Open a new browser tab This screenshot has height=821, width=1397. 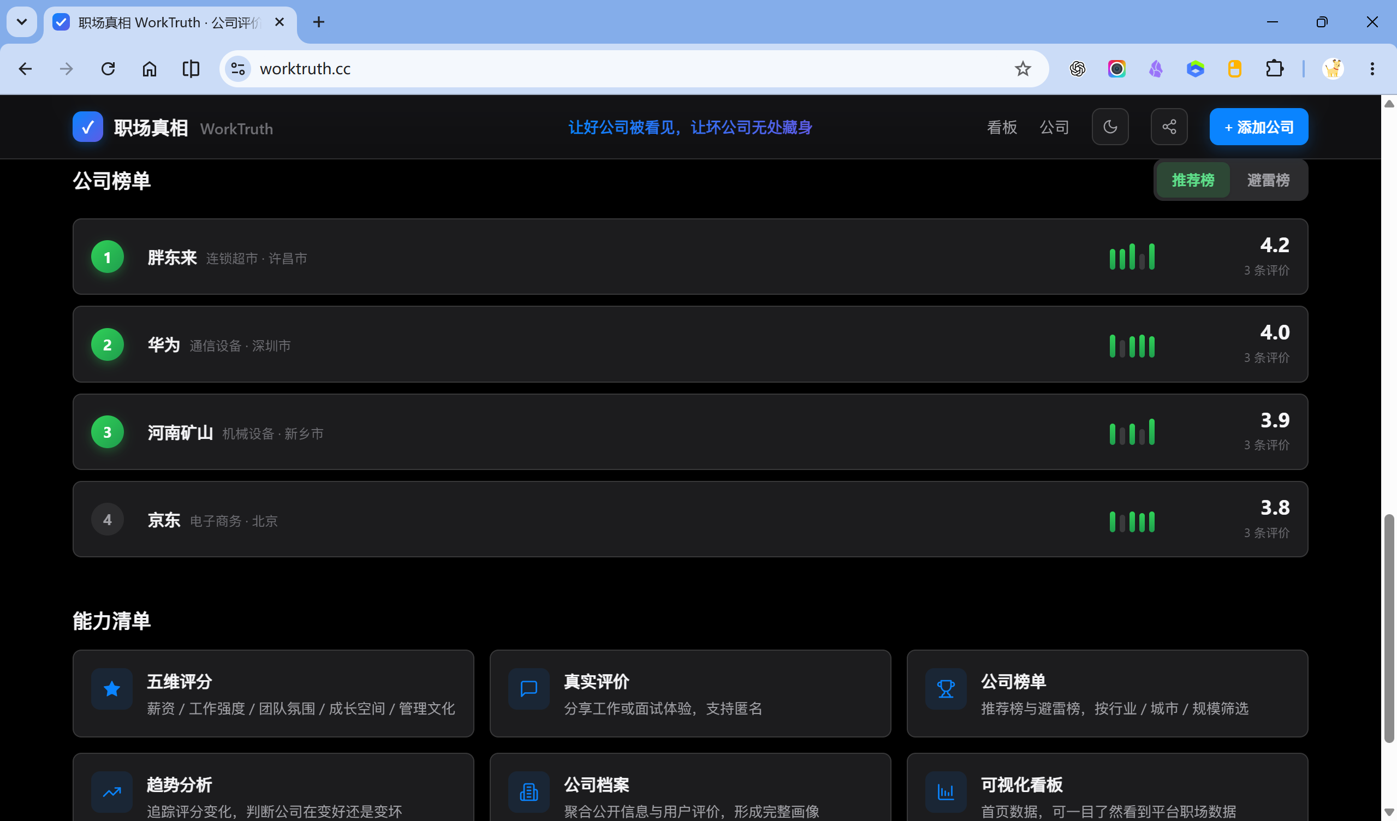319,22
